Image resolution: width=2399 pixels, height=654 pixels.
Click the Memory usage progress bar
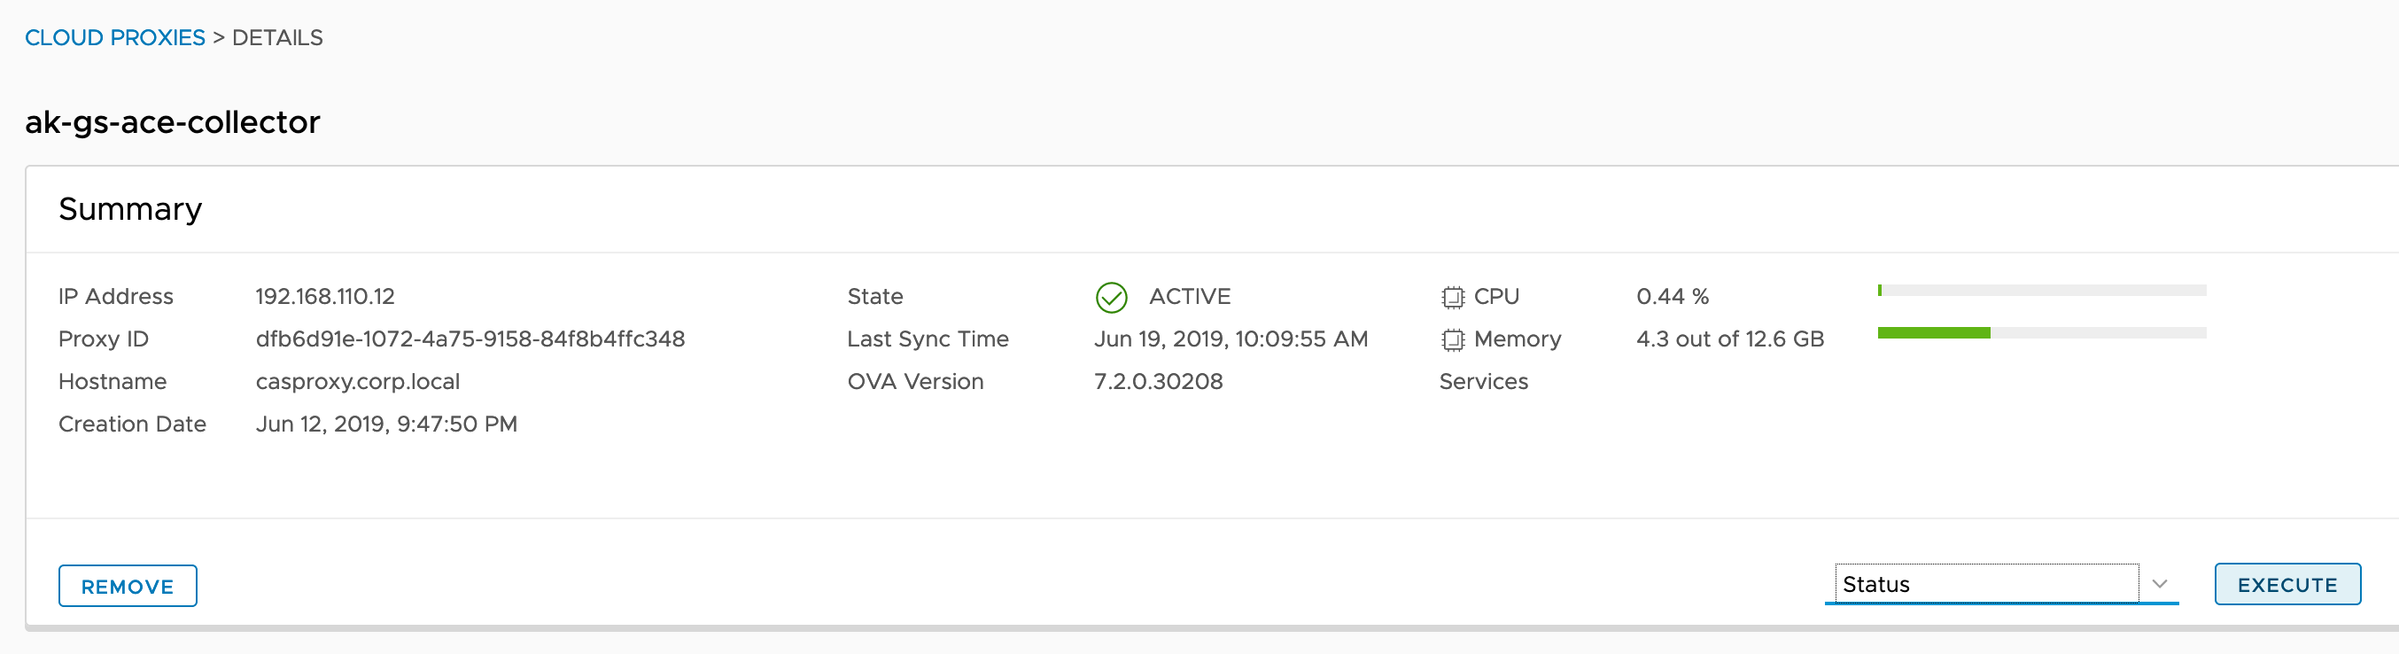2041,332
